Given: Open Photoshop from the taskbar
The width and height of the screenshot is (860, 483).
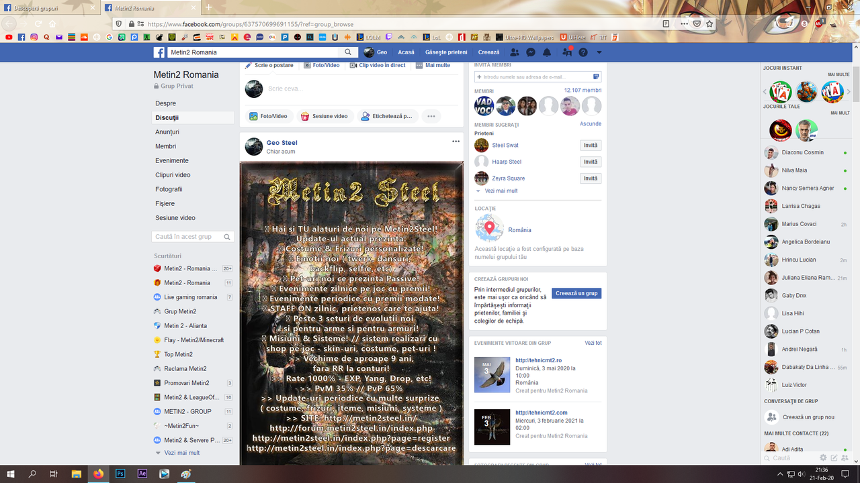Looking at the screenshot, I should coord(121,474).
